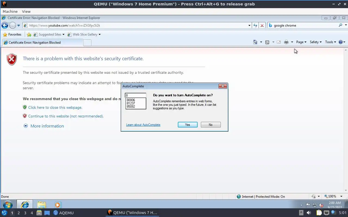Image resolution: width=348 pixels, height=217 pixels.
Task: Open the Windows Explorer folder taskbar icon
Action: click(41, 205)
